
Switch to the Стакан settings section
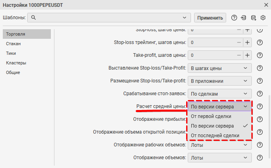(14, 44)
